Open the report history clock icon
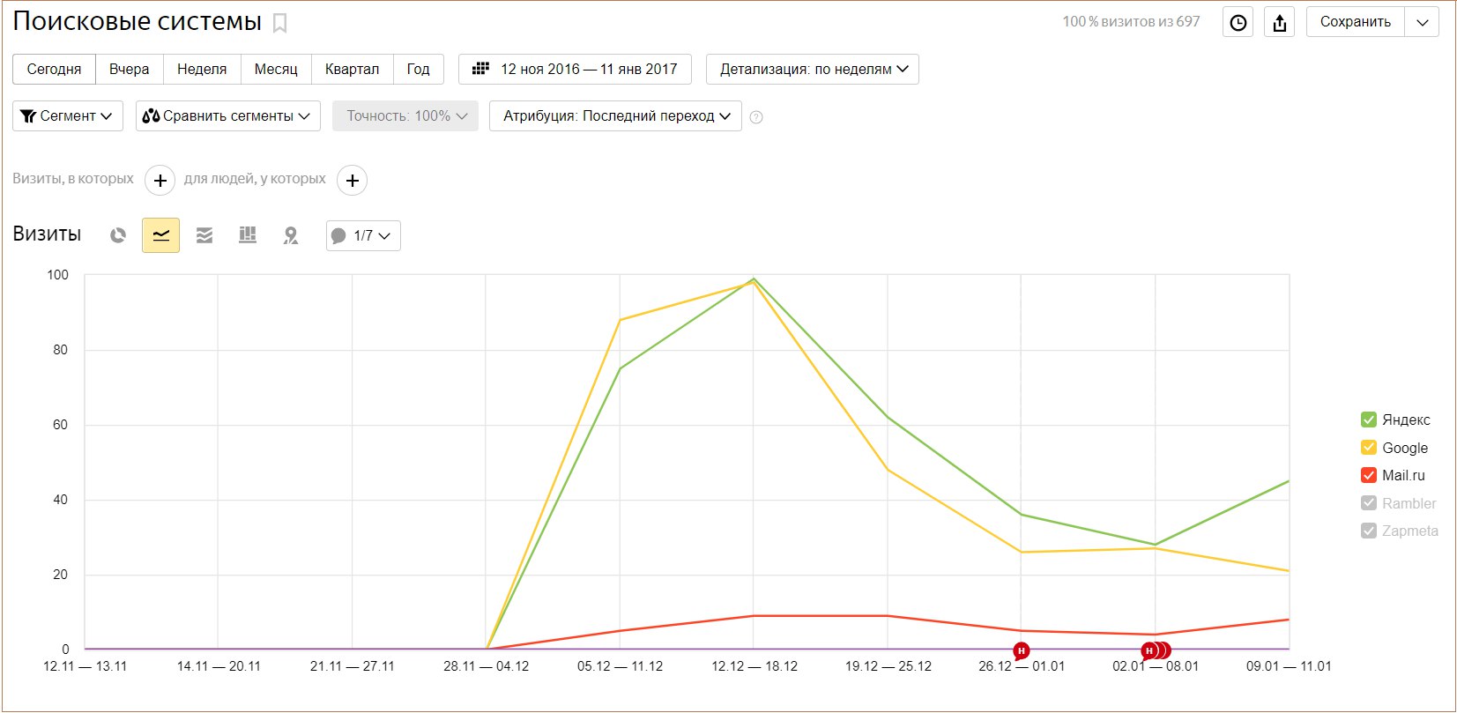 pos(1238,23)
